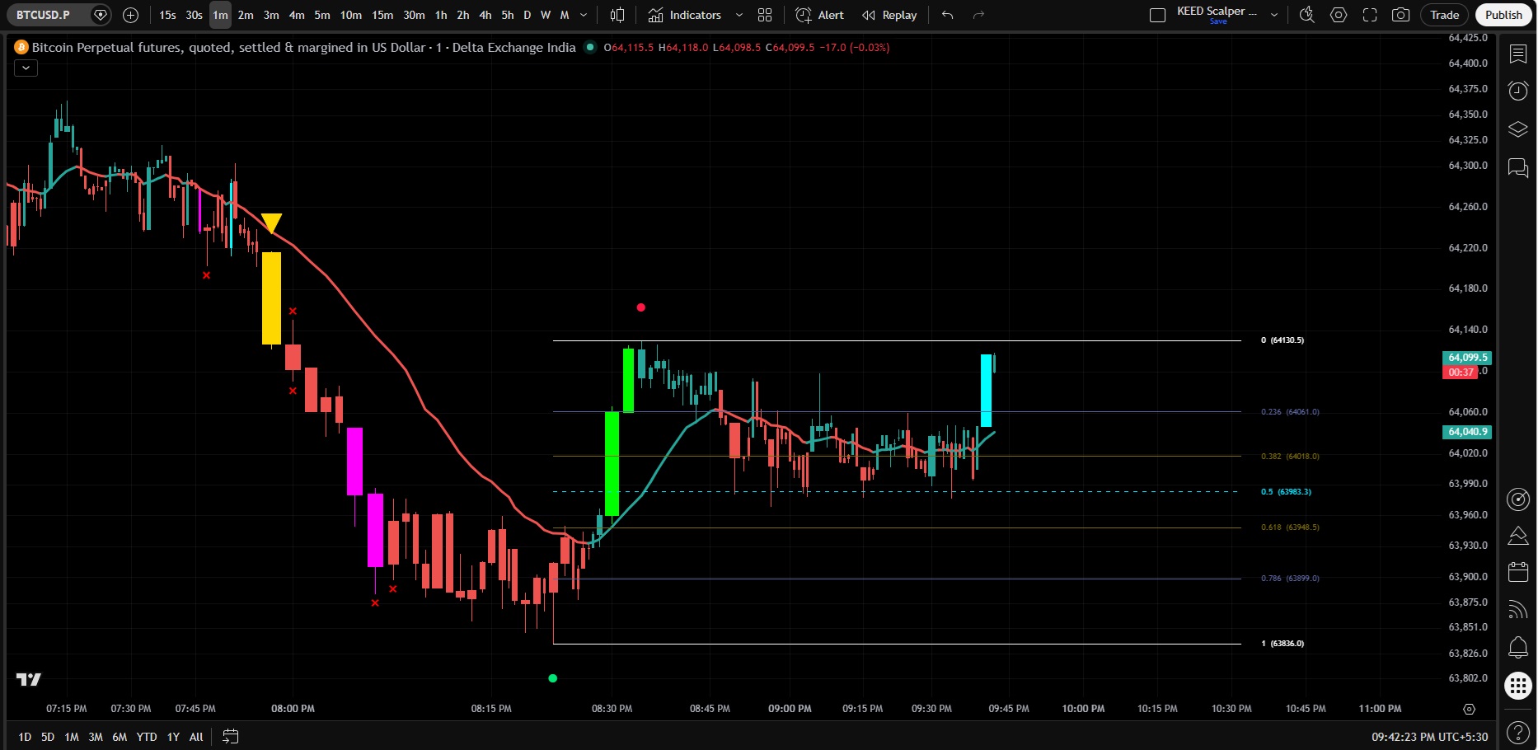The width and height of the screenshot is (1538, 750).
Task: Expand the Indicators favorites dropdown arrow
Action: (x=739, y=15)
